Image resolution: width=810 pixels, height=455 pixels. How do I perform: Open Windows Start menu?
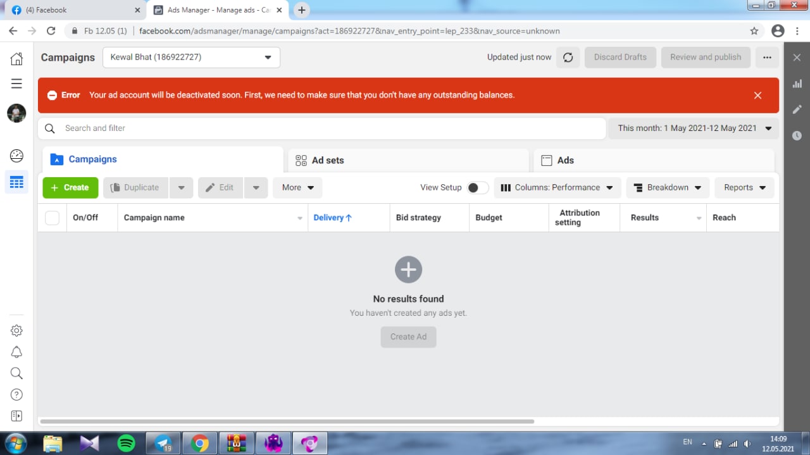[15, 442]
